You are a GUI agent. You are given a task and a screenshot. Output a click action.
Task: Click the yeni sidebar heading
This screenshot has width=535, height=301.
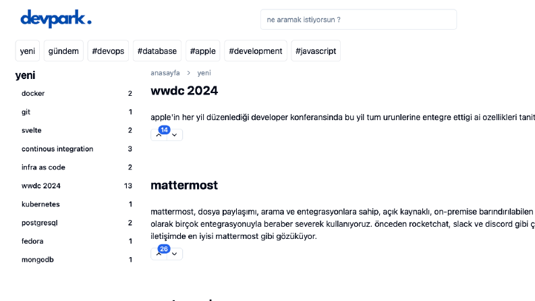[25, 76]
